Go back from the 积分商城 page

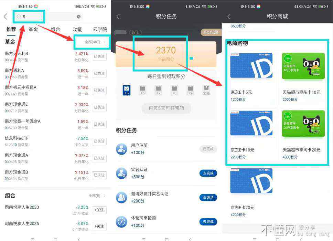point(229,17)
